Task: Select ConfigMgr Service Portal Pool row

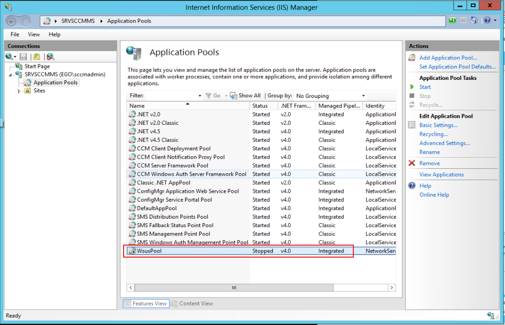Action: coord(261,199)
